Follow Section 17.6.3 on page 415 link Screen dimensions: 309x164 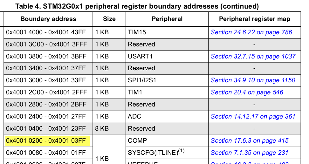(250, 141)
